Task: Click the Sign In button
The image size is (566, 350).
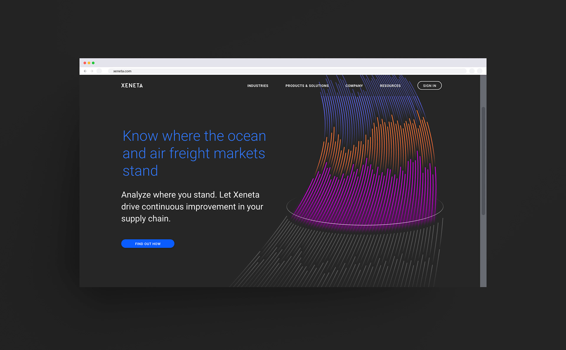Action: [430, 85]
